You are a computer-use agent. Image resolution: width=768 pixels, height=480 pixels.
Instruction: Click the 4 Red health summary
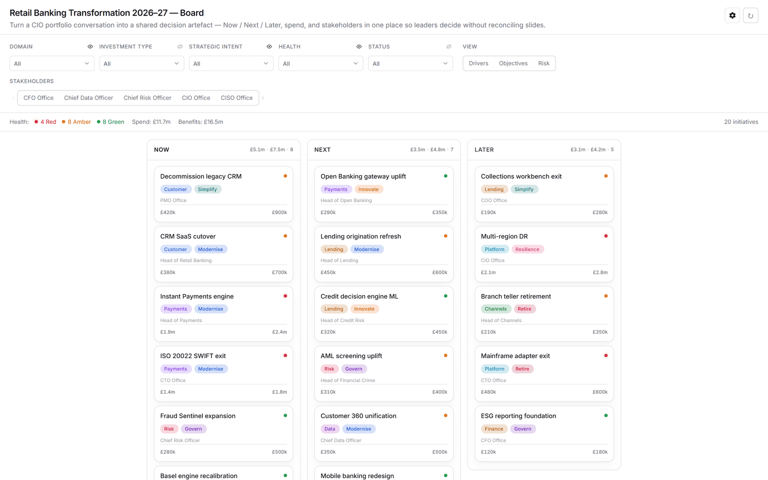point(45,122)
